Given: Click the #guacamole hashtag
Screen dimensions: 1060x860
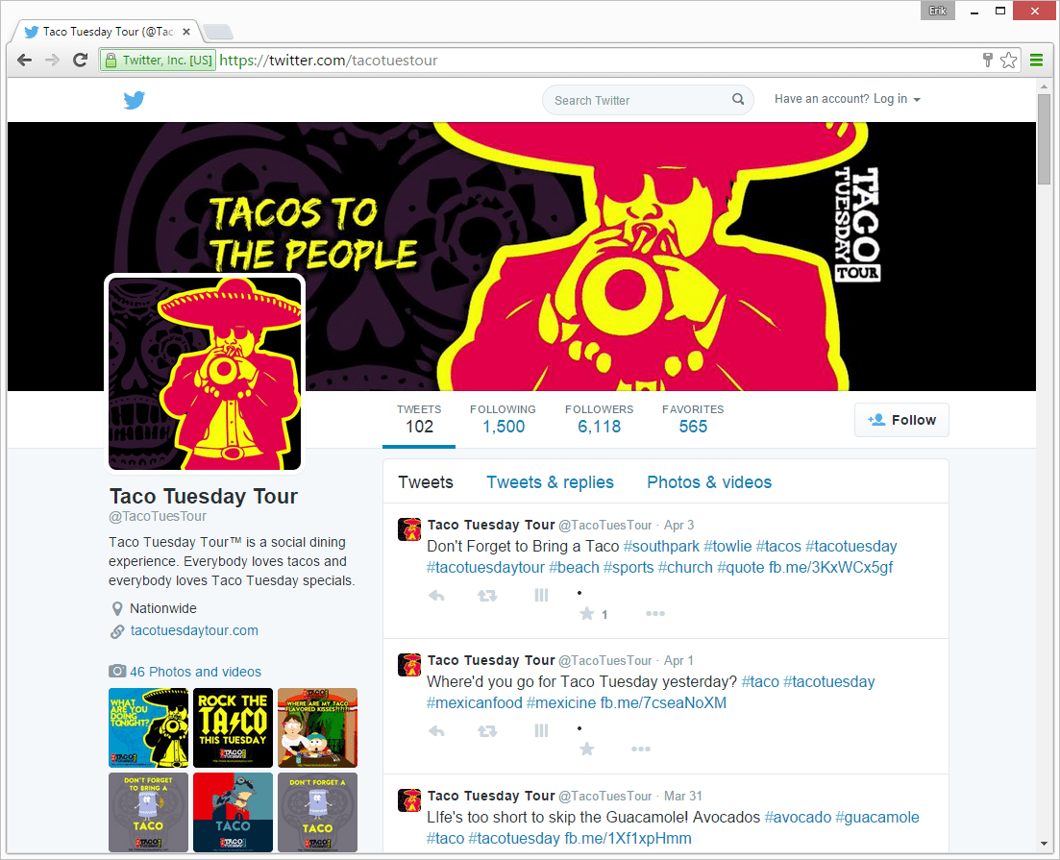Looking at the screenshot, I should click(x=877, y=818).
